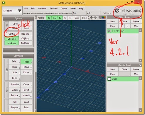The image size is (145, 115).
Task: Click Delete in the Material Panel
Action: click(136, 70)
